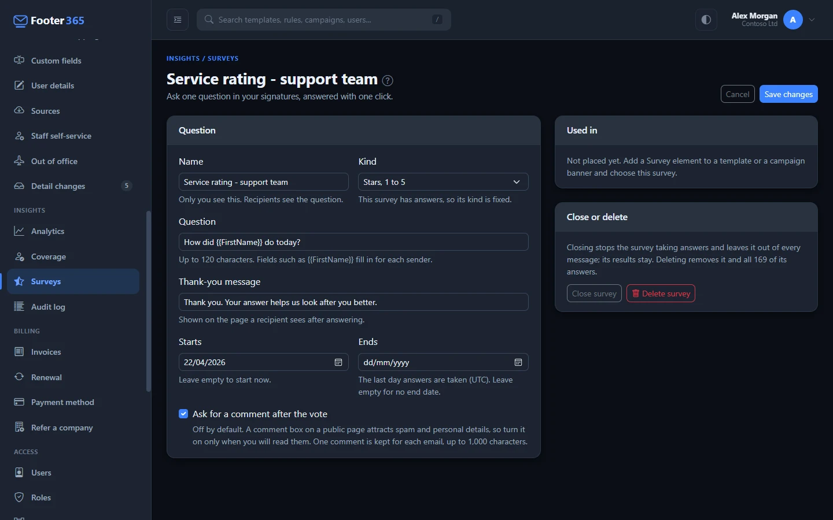Expand the account menu chevron
The height and width of the screenshot is (520, 833).
pos(812,20)
